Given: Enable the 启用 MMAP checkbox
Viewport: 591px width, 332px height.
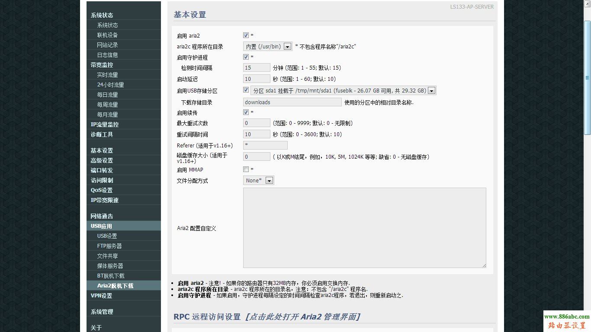Looking at the screenshot, I should point(246,169).
